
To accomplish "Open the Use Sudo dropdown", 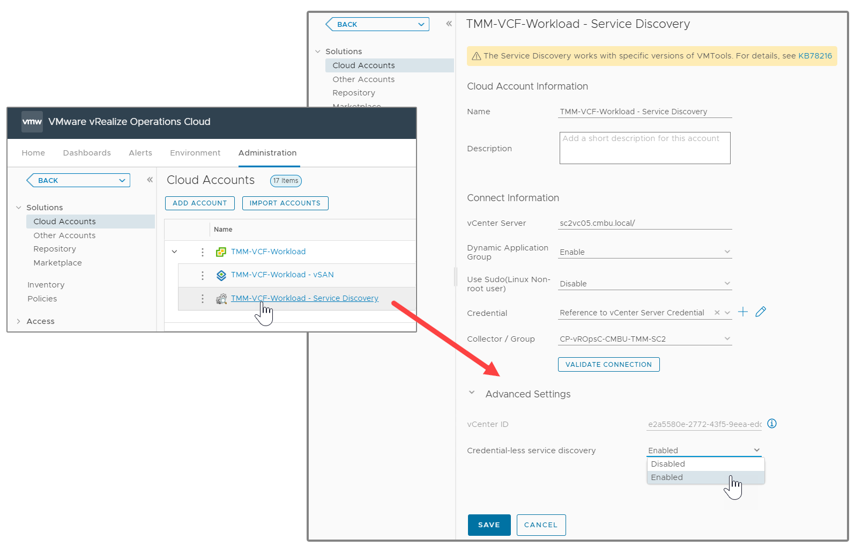I will tap(645, 284).
